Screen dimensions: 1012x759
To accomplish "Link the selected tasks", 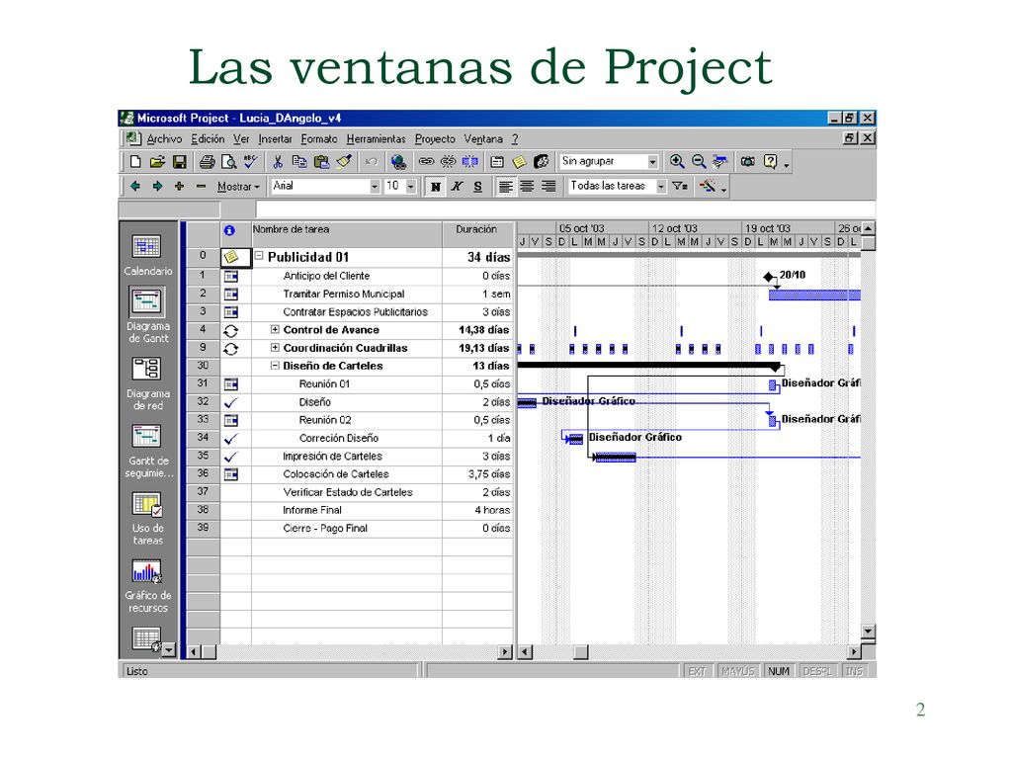I will point(426,162).
